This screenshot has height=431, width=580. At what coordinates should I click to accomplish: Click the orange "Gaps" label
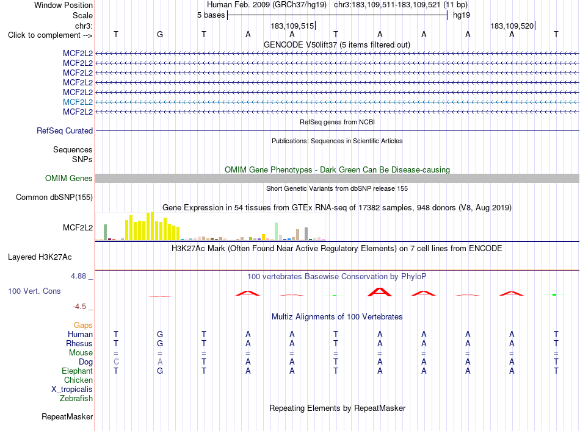pyautogui.click(x=83, y=325)
